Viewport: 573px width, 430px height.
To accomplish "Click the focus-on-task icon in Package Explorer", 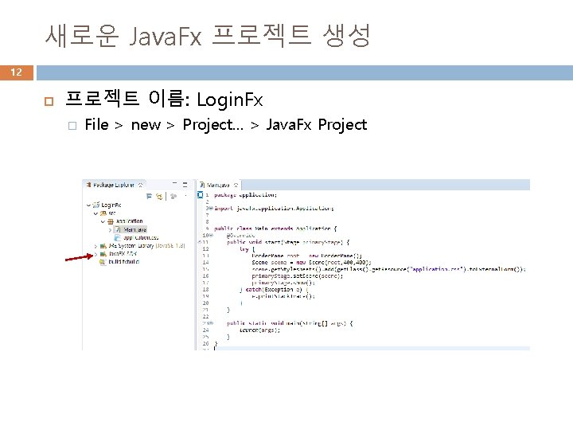I will [x=173, y=197].
